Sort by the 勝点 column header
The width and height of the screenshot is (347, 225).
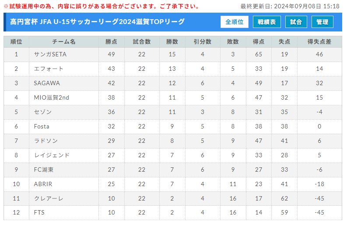[111, 42]
